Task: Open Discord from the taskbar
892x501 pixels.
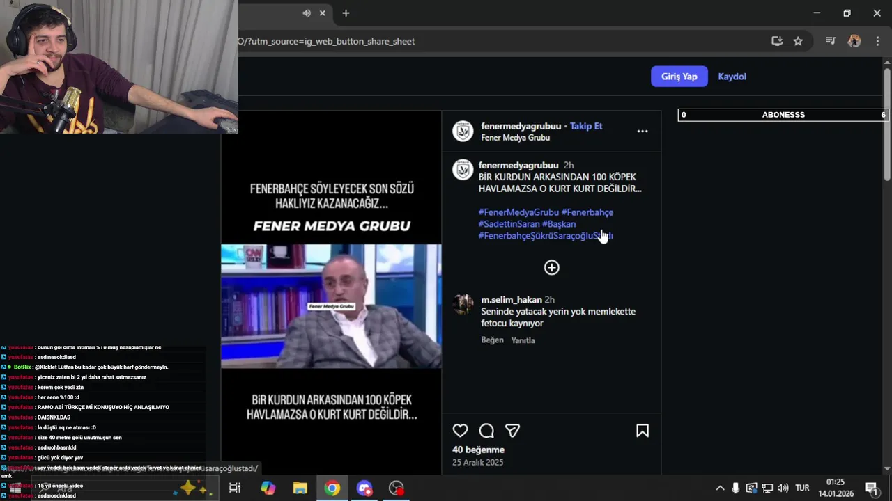Action: (364, 488)
